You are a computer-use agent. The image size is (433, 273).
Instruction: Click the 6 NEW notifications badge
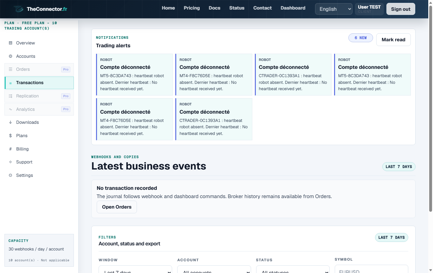click(361, 38)
